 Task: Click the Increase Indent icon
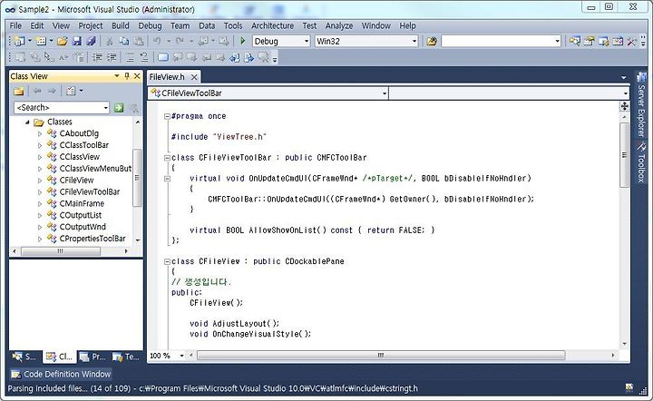112,57
